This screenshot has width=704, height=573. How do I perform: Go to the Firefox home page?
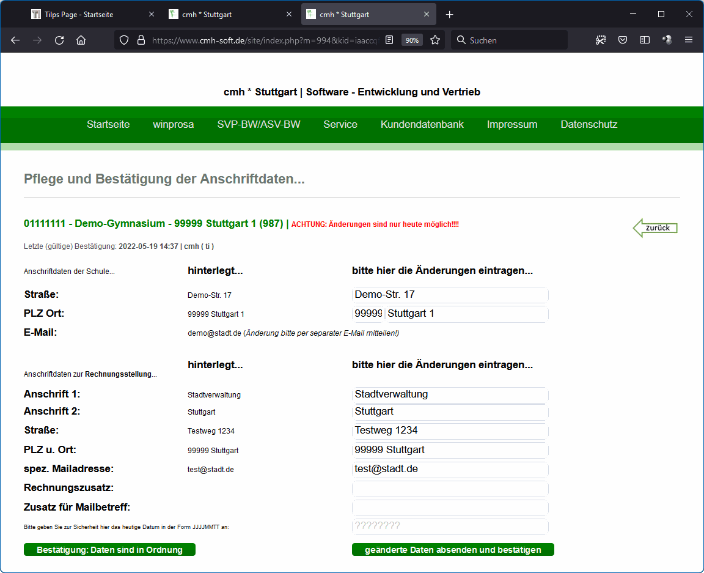(x=81, y=40)
